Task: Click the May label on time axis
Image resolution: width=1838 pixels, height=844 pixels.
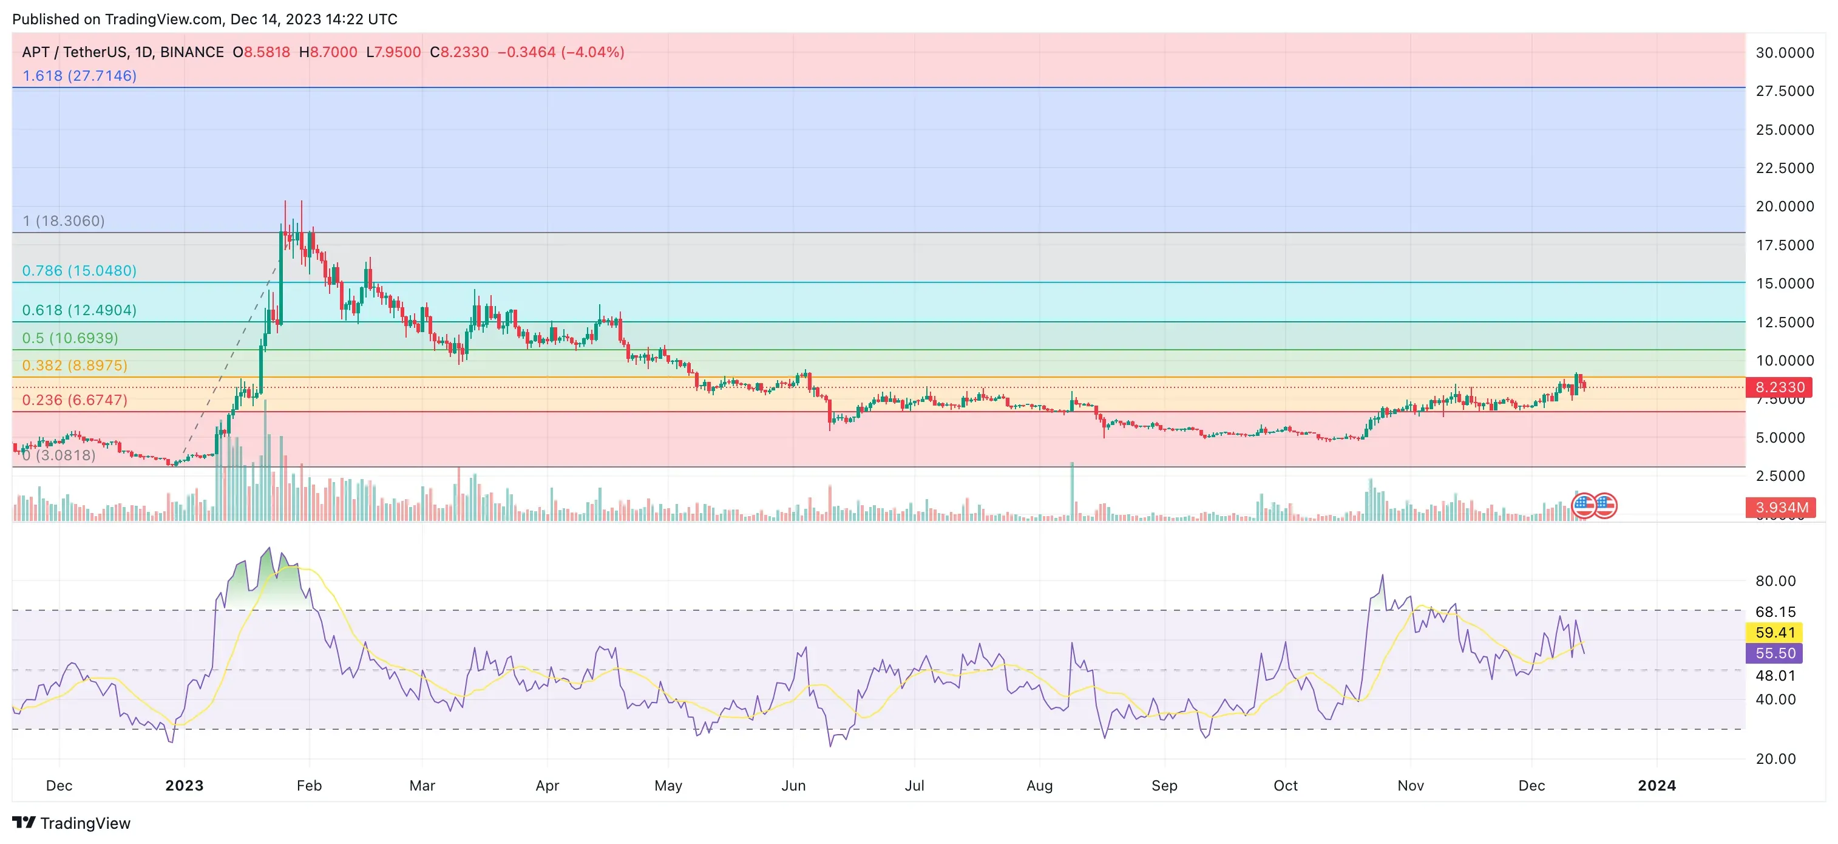Action: 668,784
